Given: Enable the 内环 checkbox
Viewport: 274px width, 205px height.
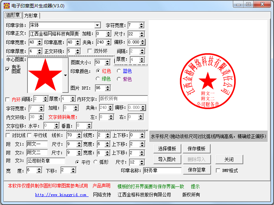Looking at the screenshot, I should [7, 100].
